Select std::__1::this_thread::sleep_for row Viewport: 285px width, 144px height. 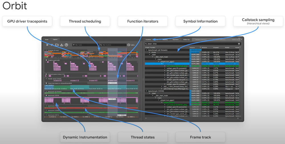tap(192, 86)
